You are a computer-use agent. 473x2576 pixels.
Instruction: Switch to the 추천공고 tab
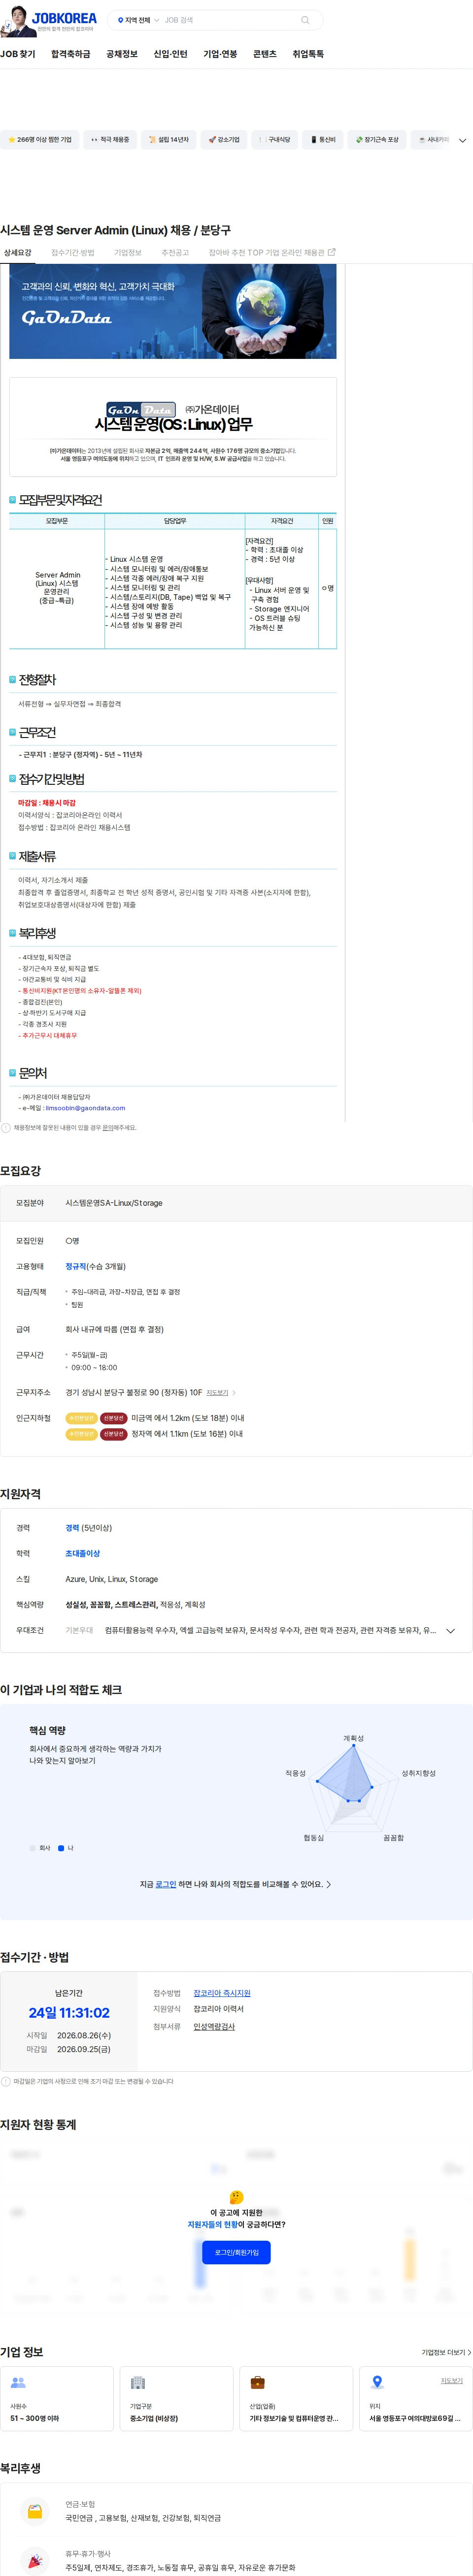point(175,253)
